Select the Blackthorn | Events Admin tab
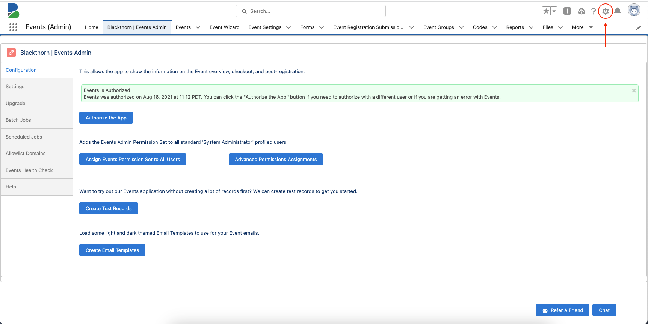 pyautogui.click(x=137, y=27)
